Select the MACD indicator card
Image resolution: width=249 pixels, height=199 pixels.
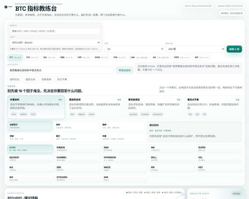pos(125,169)
